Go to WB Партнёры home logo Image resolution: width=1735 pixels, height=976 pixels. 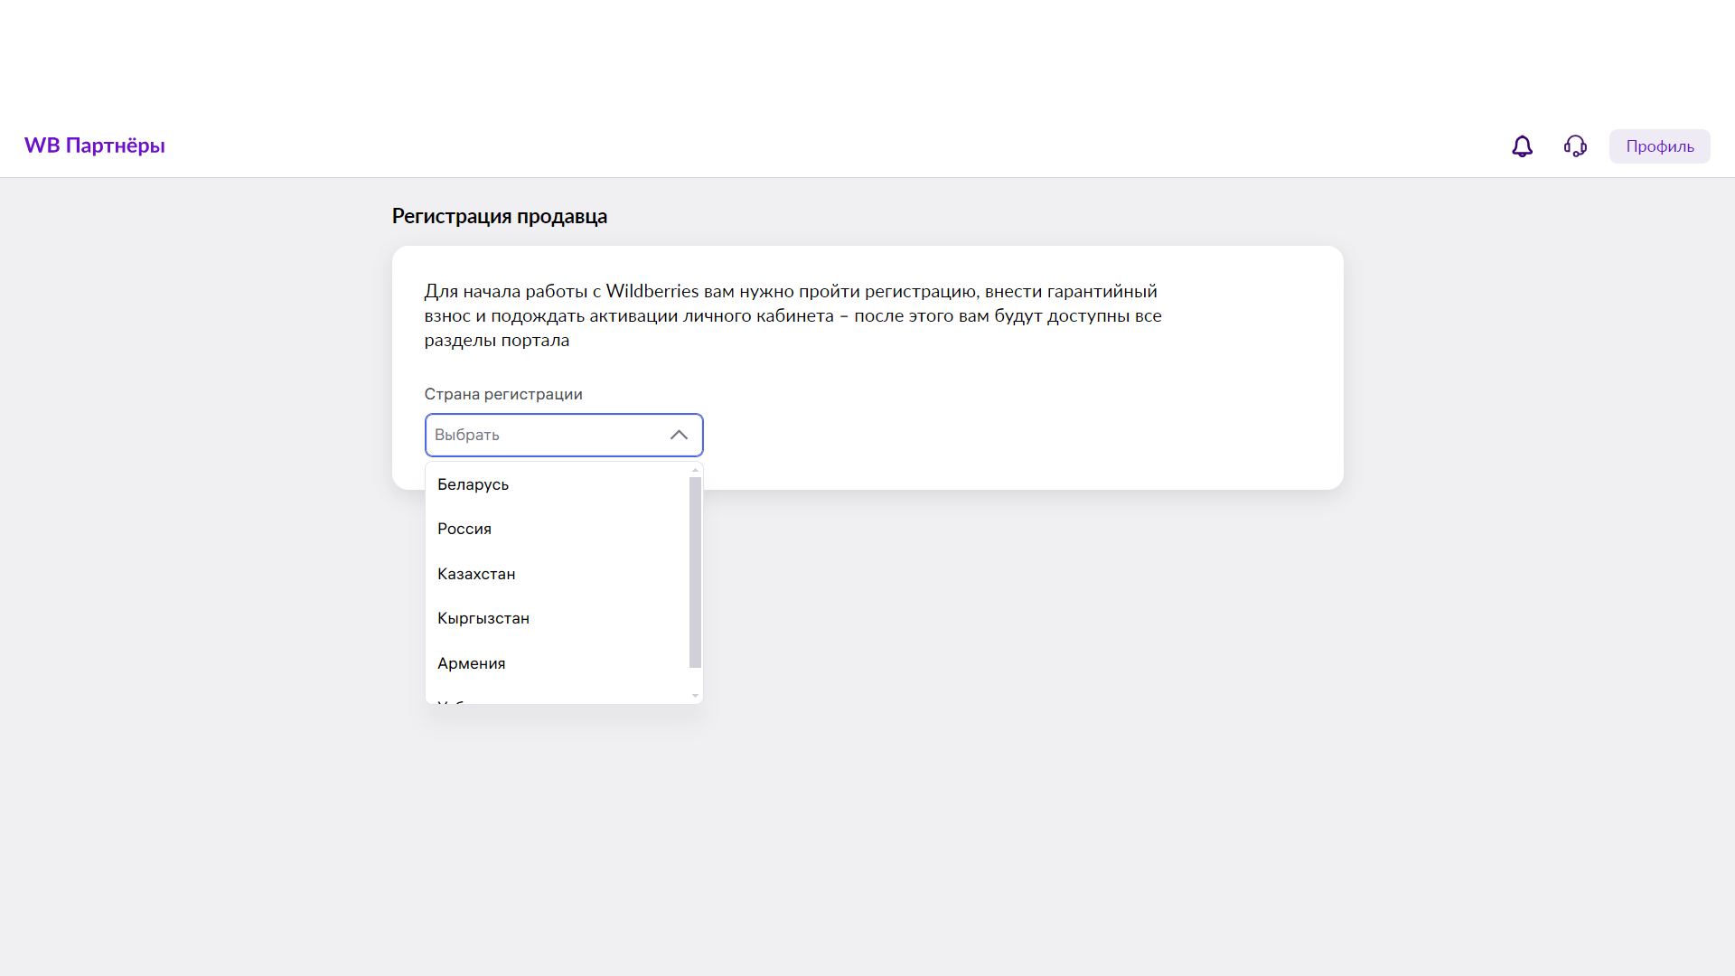click(x=95, y=145)
